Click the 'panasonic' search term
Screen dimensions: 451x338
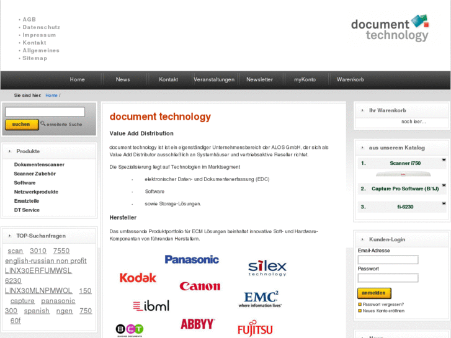click(58, 301)
